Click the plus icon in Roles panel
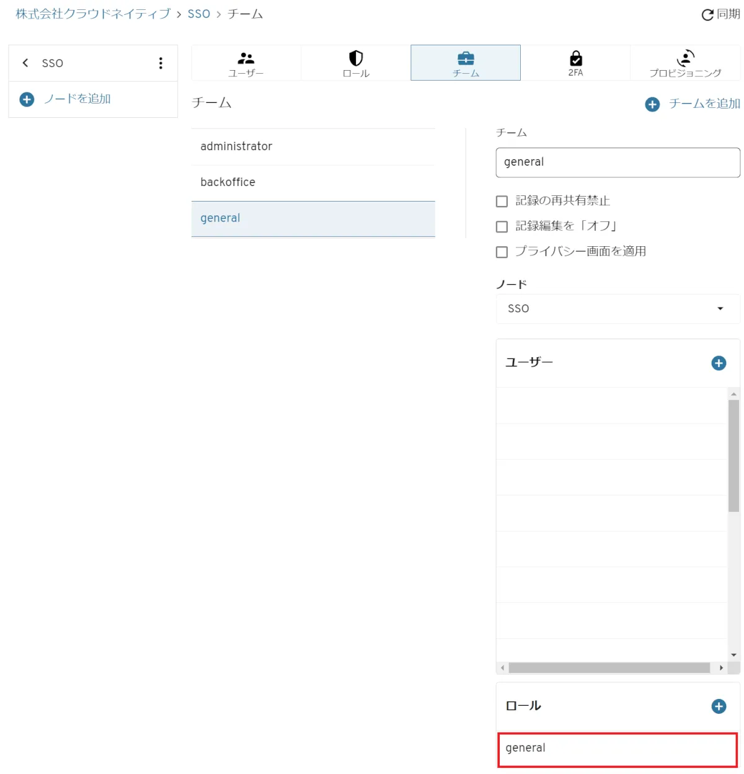This screenshot has height=774, width=744. [719, 706]
